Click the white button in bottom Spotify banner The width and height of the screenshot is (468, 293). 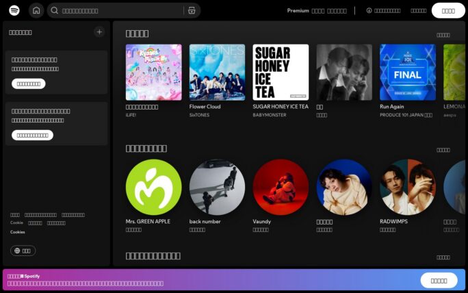(x=439, y=281)
